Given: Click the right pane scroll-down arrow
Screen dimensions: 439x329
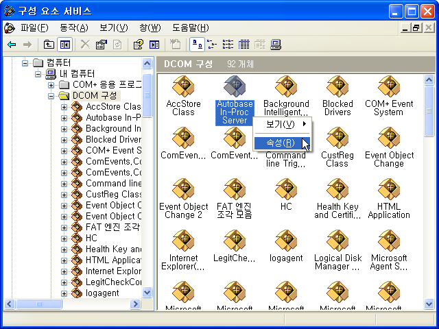Looking at the screenshot, I should click(x=429, y=302).
